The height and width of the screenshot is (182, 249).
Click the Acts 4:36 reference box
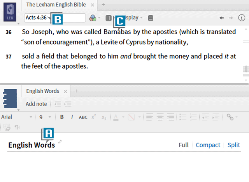pyautogui.click(x=55, y=18)
